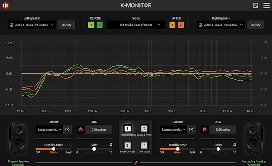Viewport: 272px width, 166px height.
Task: Toggle AFTER curve 2 visibility
Action: pyautogui.click(x=180, y=25)
